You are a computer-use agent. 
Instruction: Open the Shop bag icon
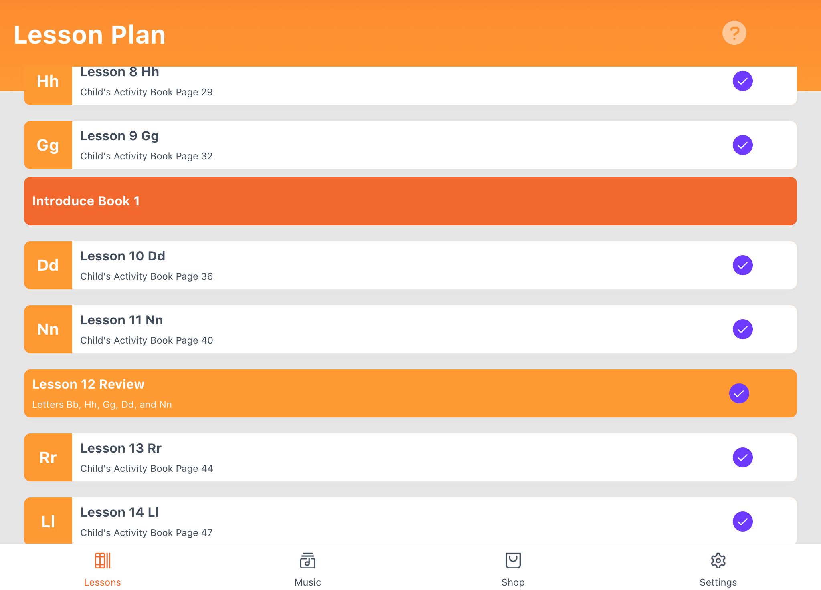513,560
